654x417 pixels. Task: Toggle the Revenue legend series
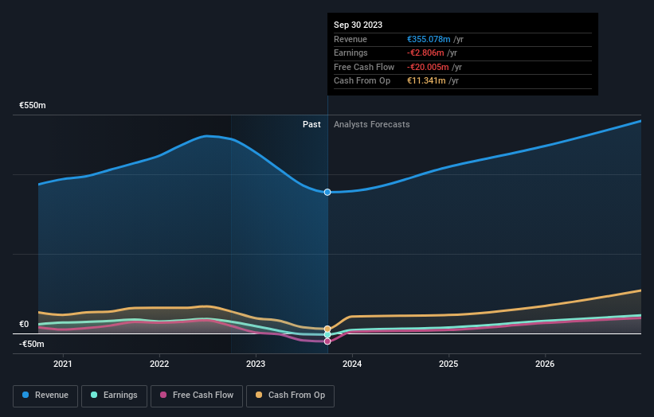pos(45,396)
